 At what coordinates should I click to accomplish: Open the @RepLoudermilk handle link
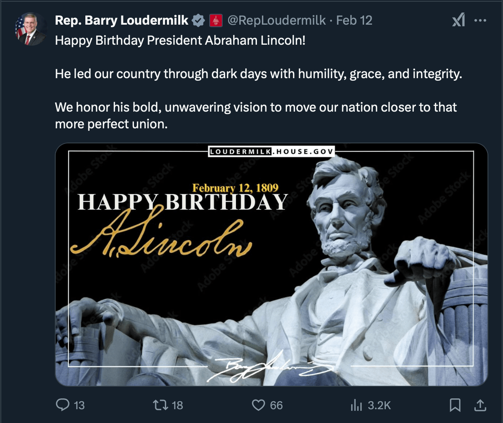pyautogui.click(x=276, y=20)
